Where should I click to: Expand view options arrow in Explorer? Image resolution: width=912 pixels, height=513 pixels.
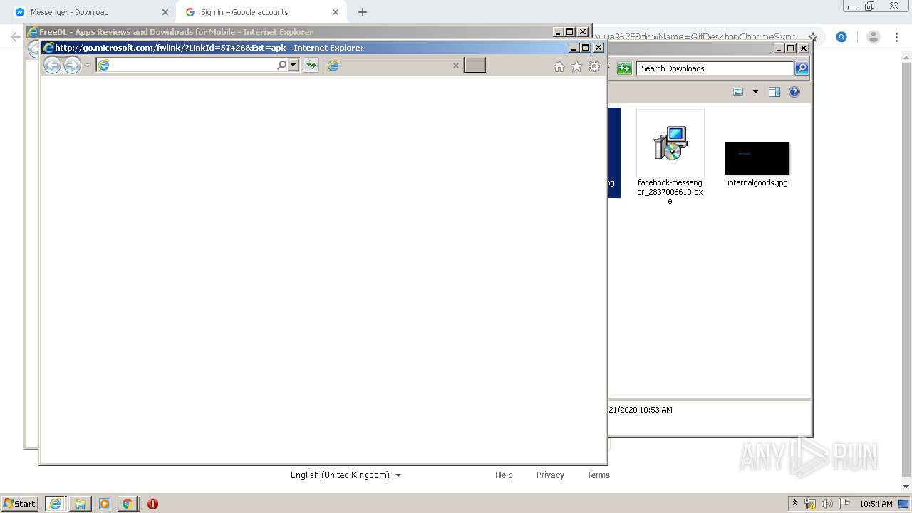(x=755, y=92)
